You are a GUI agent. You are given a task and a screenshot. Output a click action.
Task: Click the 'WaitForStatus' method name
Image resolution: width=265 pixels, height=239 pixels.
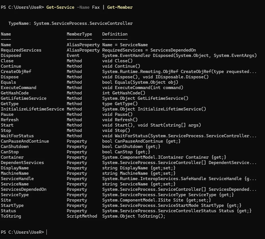(x=17, y=136)
